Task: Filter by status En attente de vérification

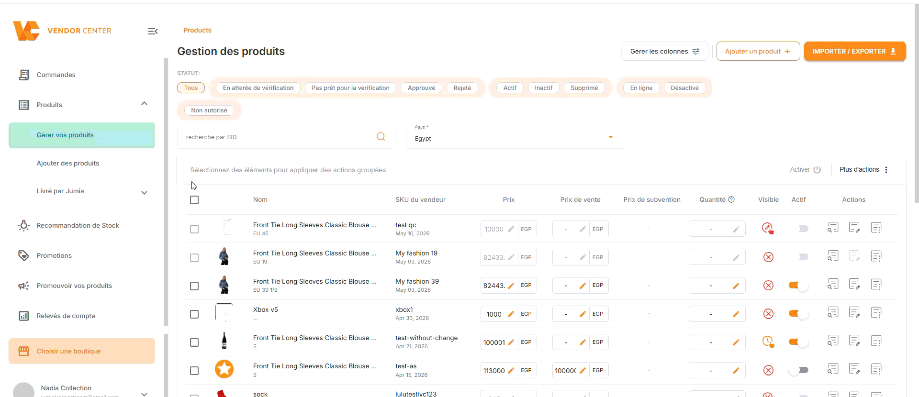Action: click(x=258, y=88)
